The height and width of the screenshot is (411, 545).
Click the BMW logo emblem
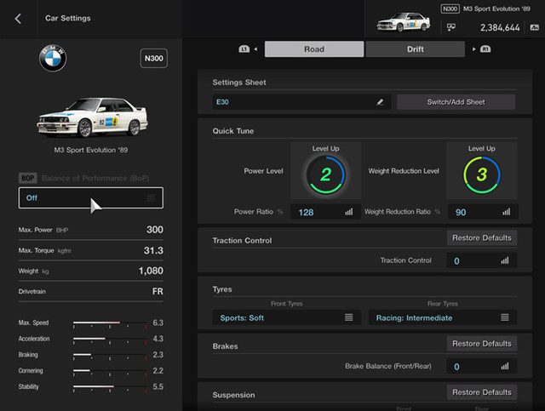point(53,59)
